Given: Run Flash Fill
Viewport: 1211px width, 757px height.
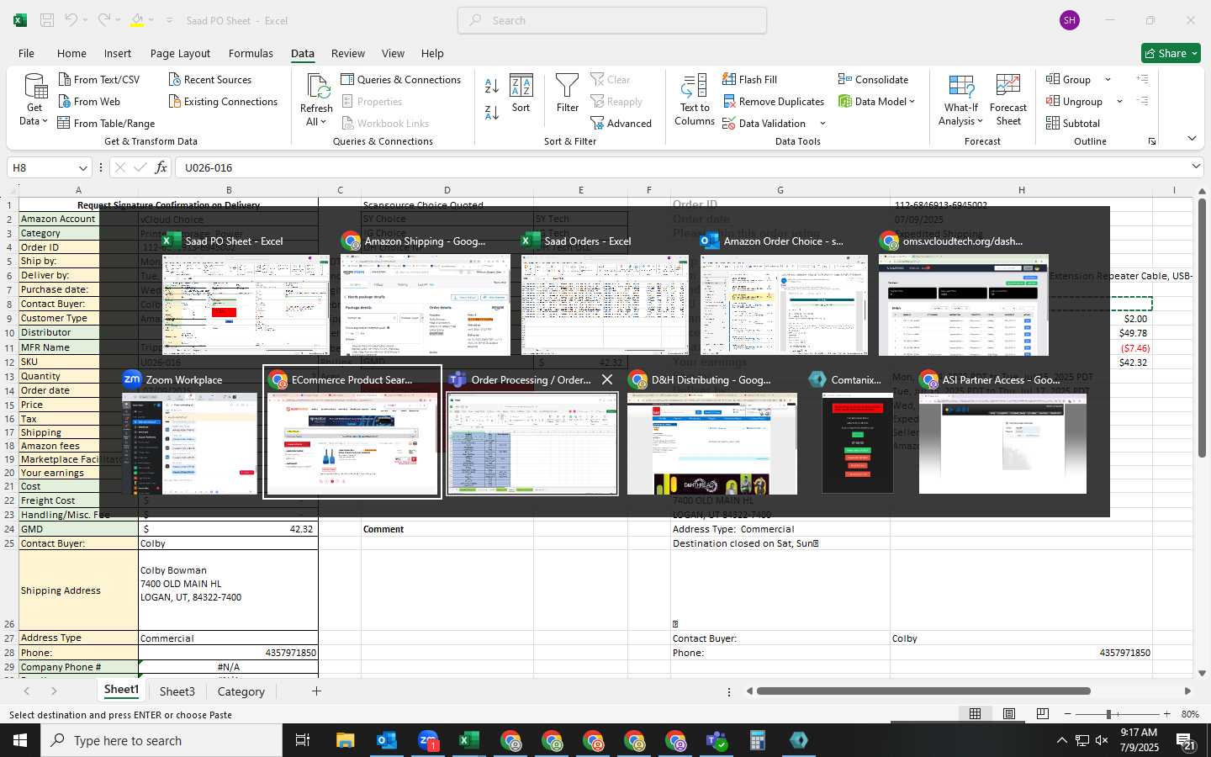Looking at the screenshot, I should tap(749, 79).
